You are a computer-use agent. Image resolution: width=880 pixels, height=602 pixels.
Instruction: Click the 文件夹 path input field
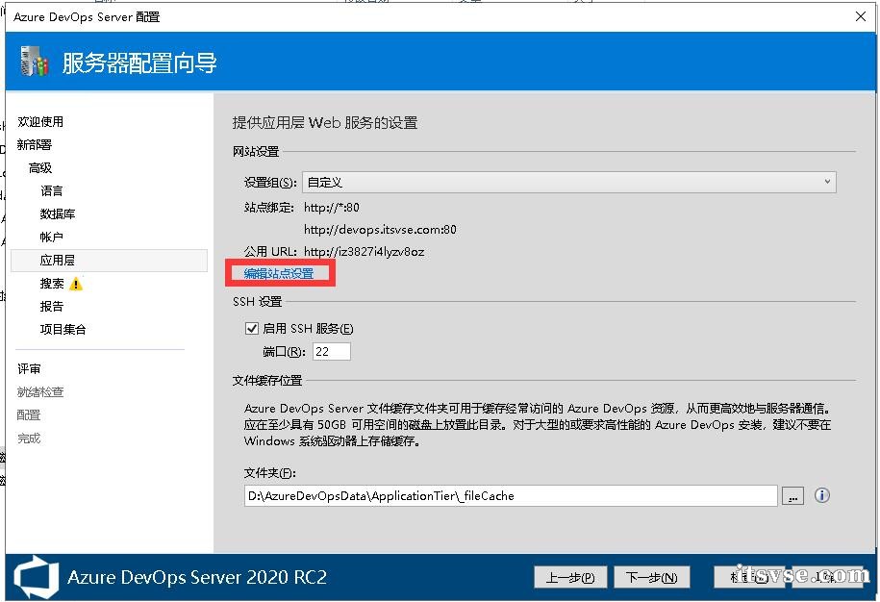pyautogui.click(x=511, y=496)
